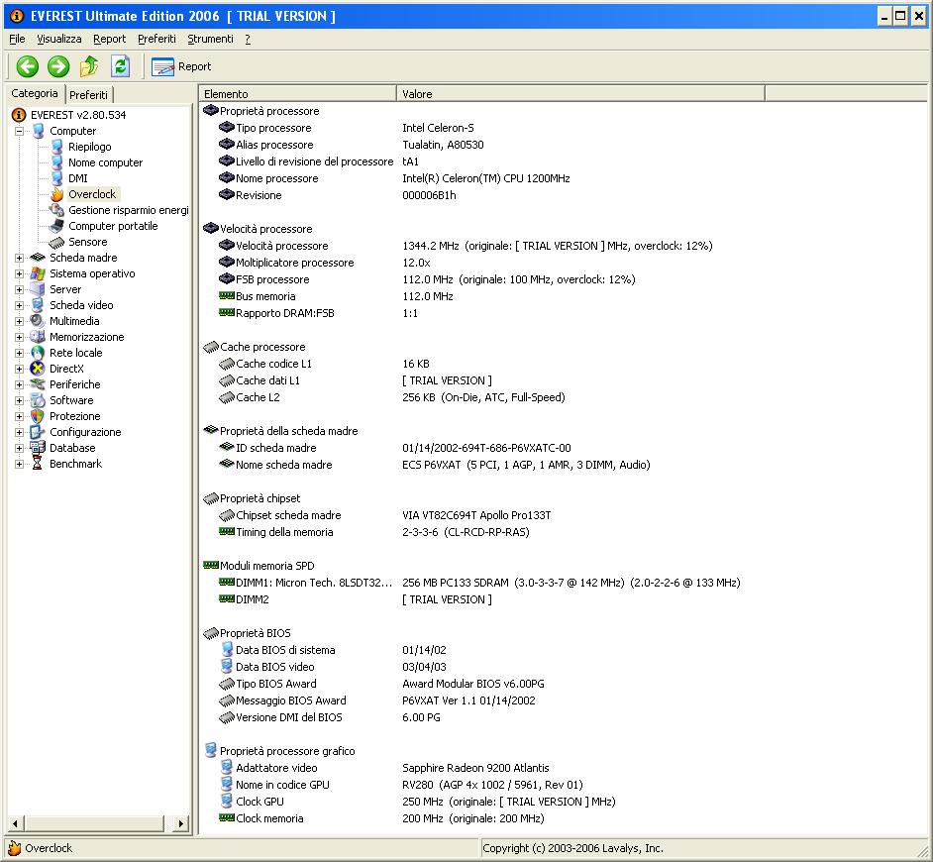Select the Configurazione icon
Viewport: 933px width, 862px height.
pyautogui.click(x=38, y=432)
